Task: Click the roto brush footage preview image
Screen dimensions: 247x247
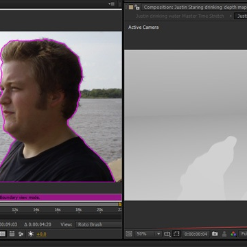Action: (61, 107)
